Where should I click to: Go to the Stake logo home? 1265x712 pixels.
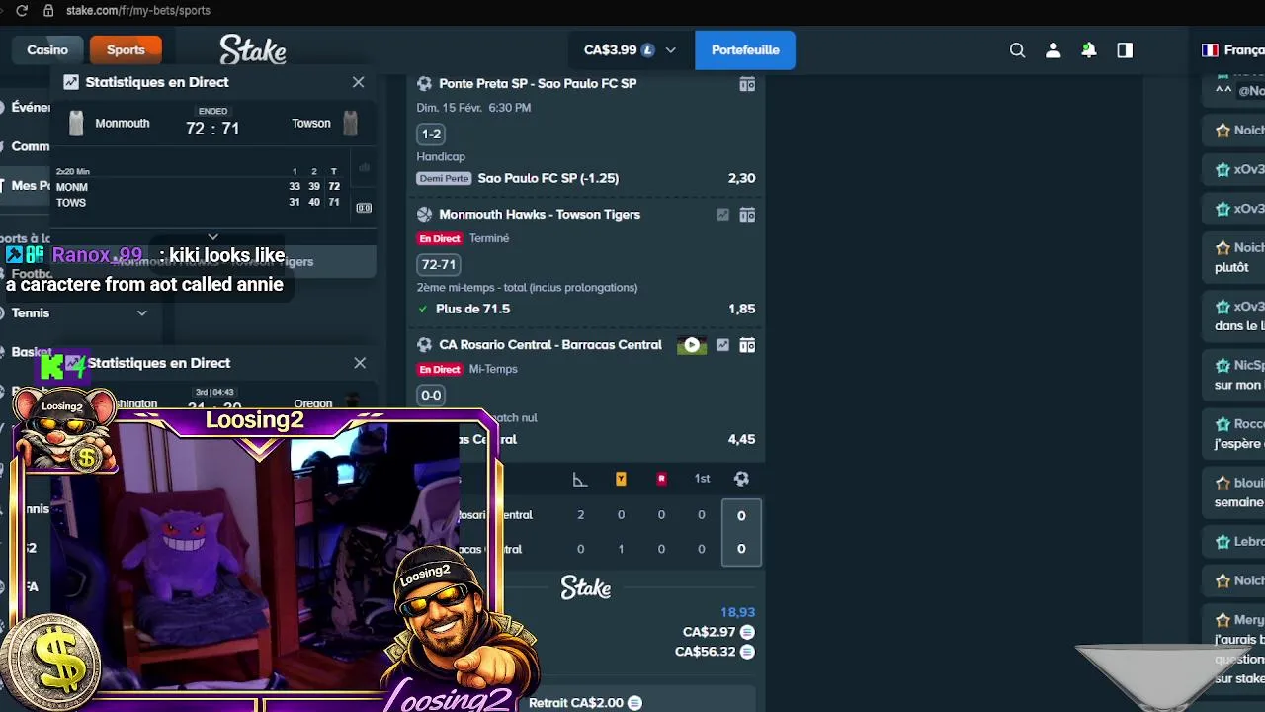click(x=253, y=49)
